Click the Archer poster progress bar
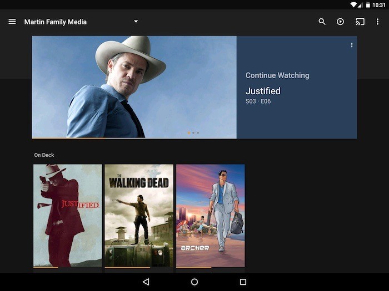Screen dimensions: 389x291 pyautogui.click(x=211, y=268)
